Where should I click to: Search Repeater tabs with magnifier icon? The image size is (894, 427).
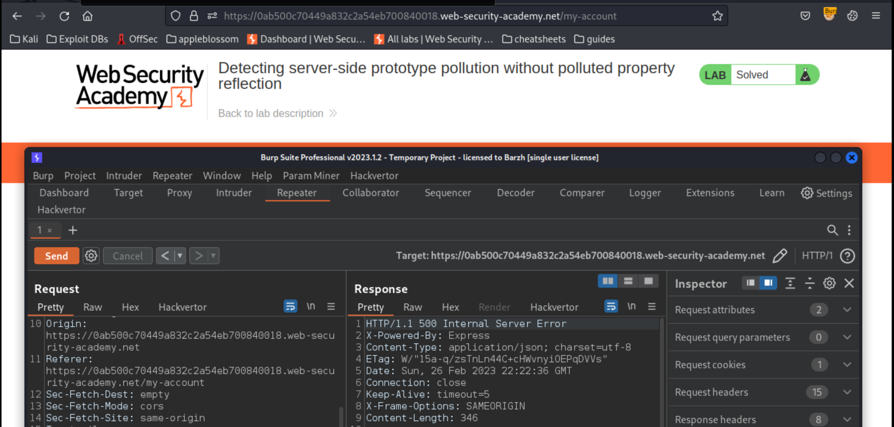pos(832,230)
